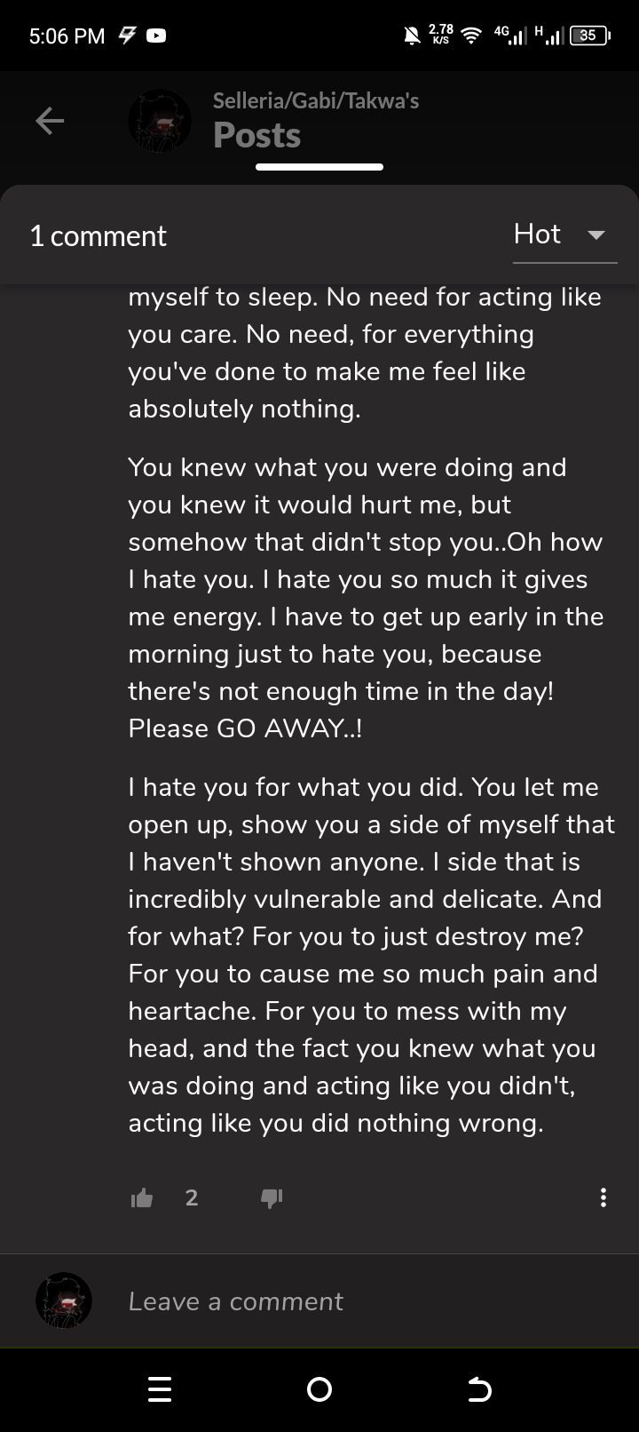Tap the Posts heading title
Screen dimensions: 639x1432
pos(257,135)
